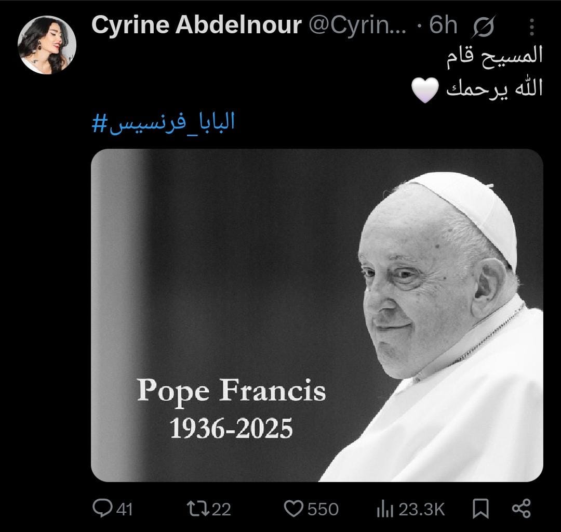Click the 41 replies count
The image size is (561, 532).
click(x=124, y=509)
